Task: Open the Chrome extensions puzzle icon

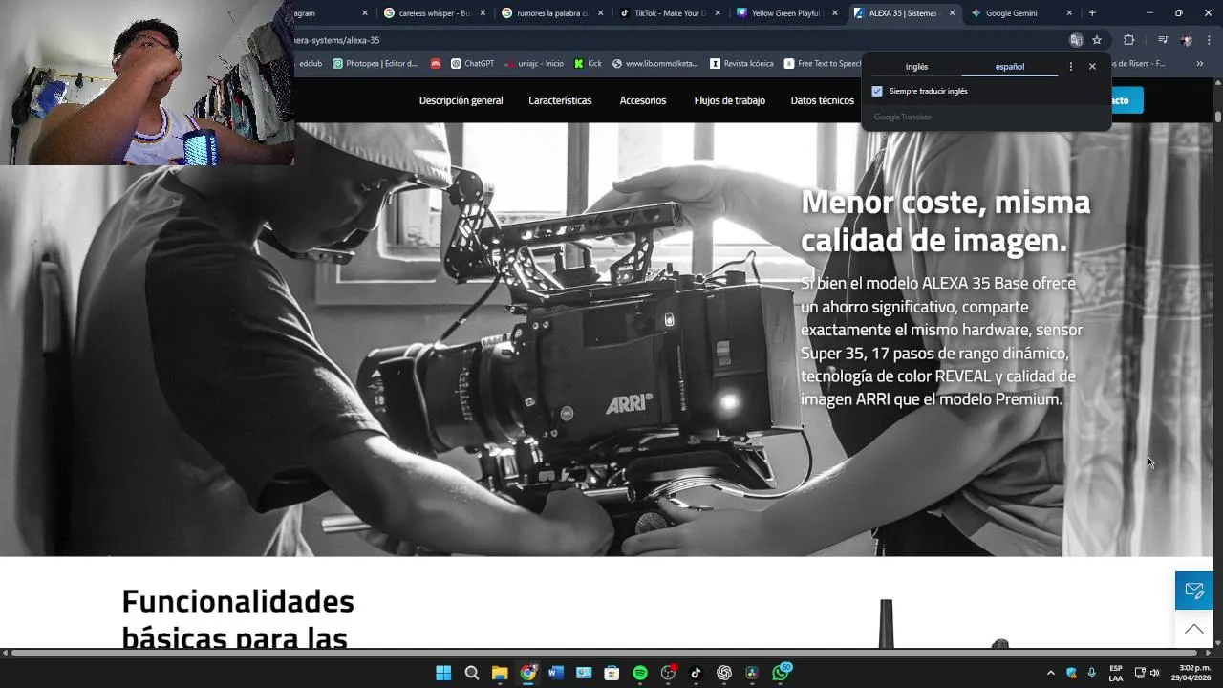Action: pos(1128,40)
